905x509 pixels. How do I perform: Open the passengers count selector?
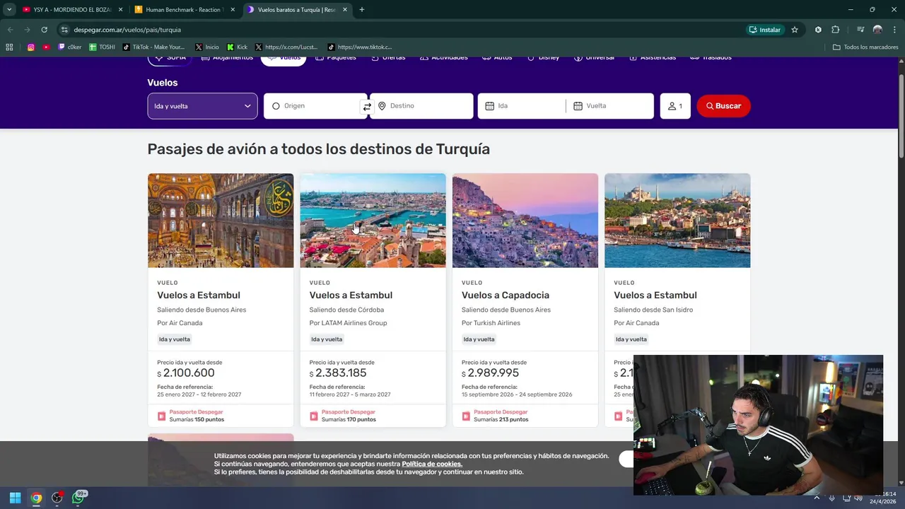tap(675, 106)
